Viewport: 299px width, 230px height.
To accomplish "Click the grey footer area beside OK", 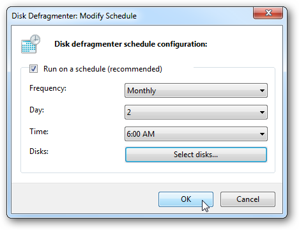I will coord(85,199).
